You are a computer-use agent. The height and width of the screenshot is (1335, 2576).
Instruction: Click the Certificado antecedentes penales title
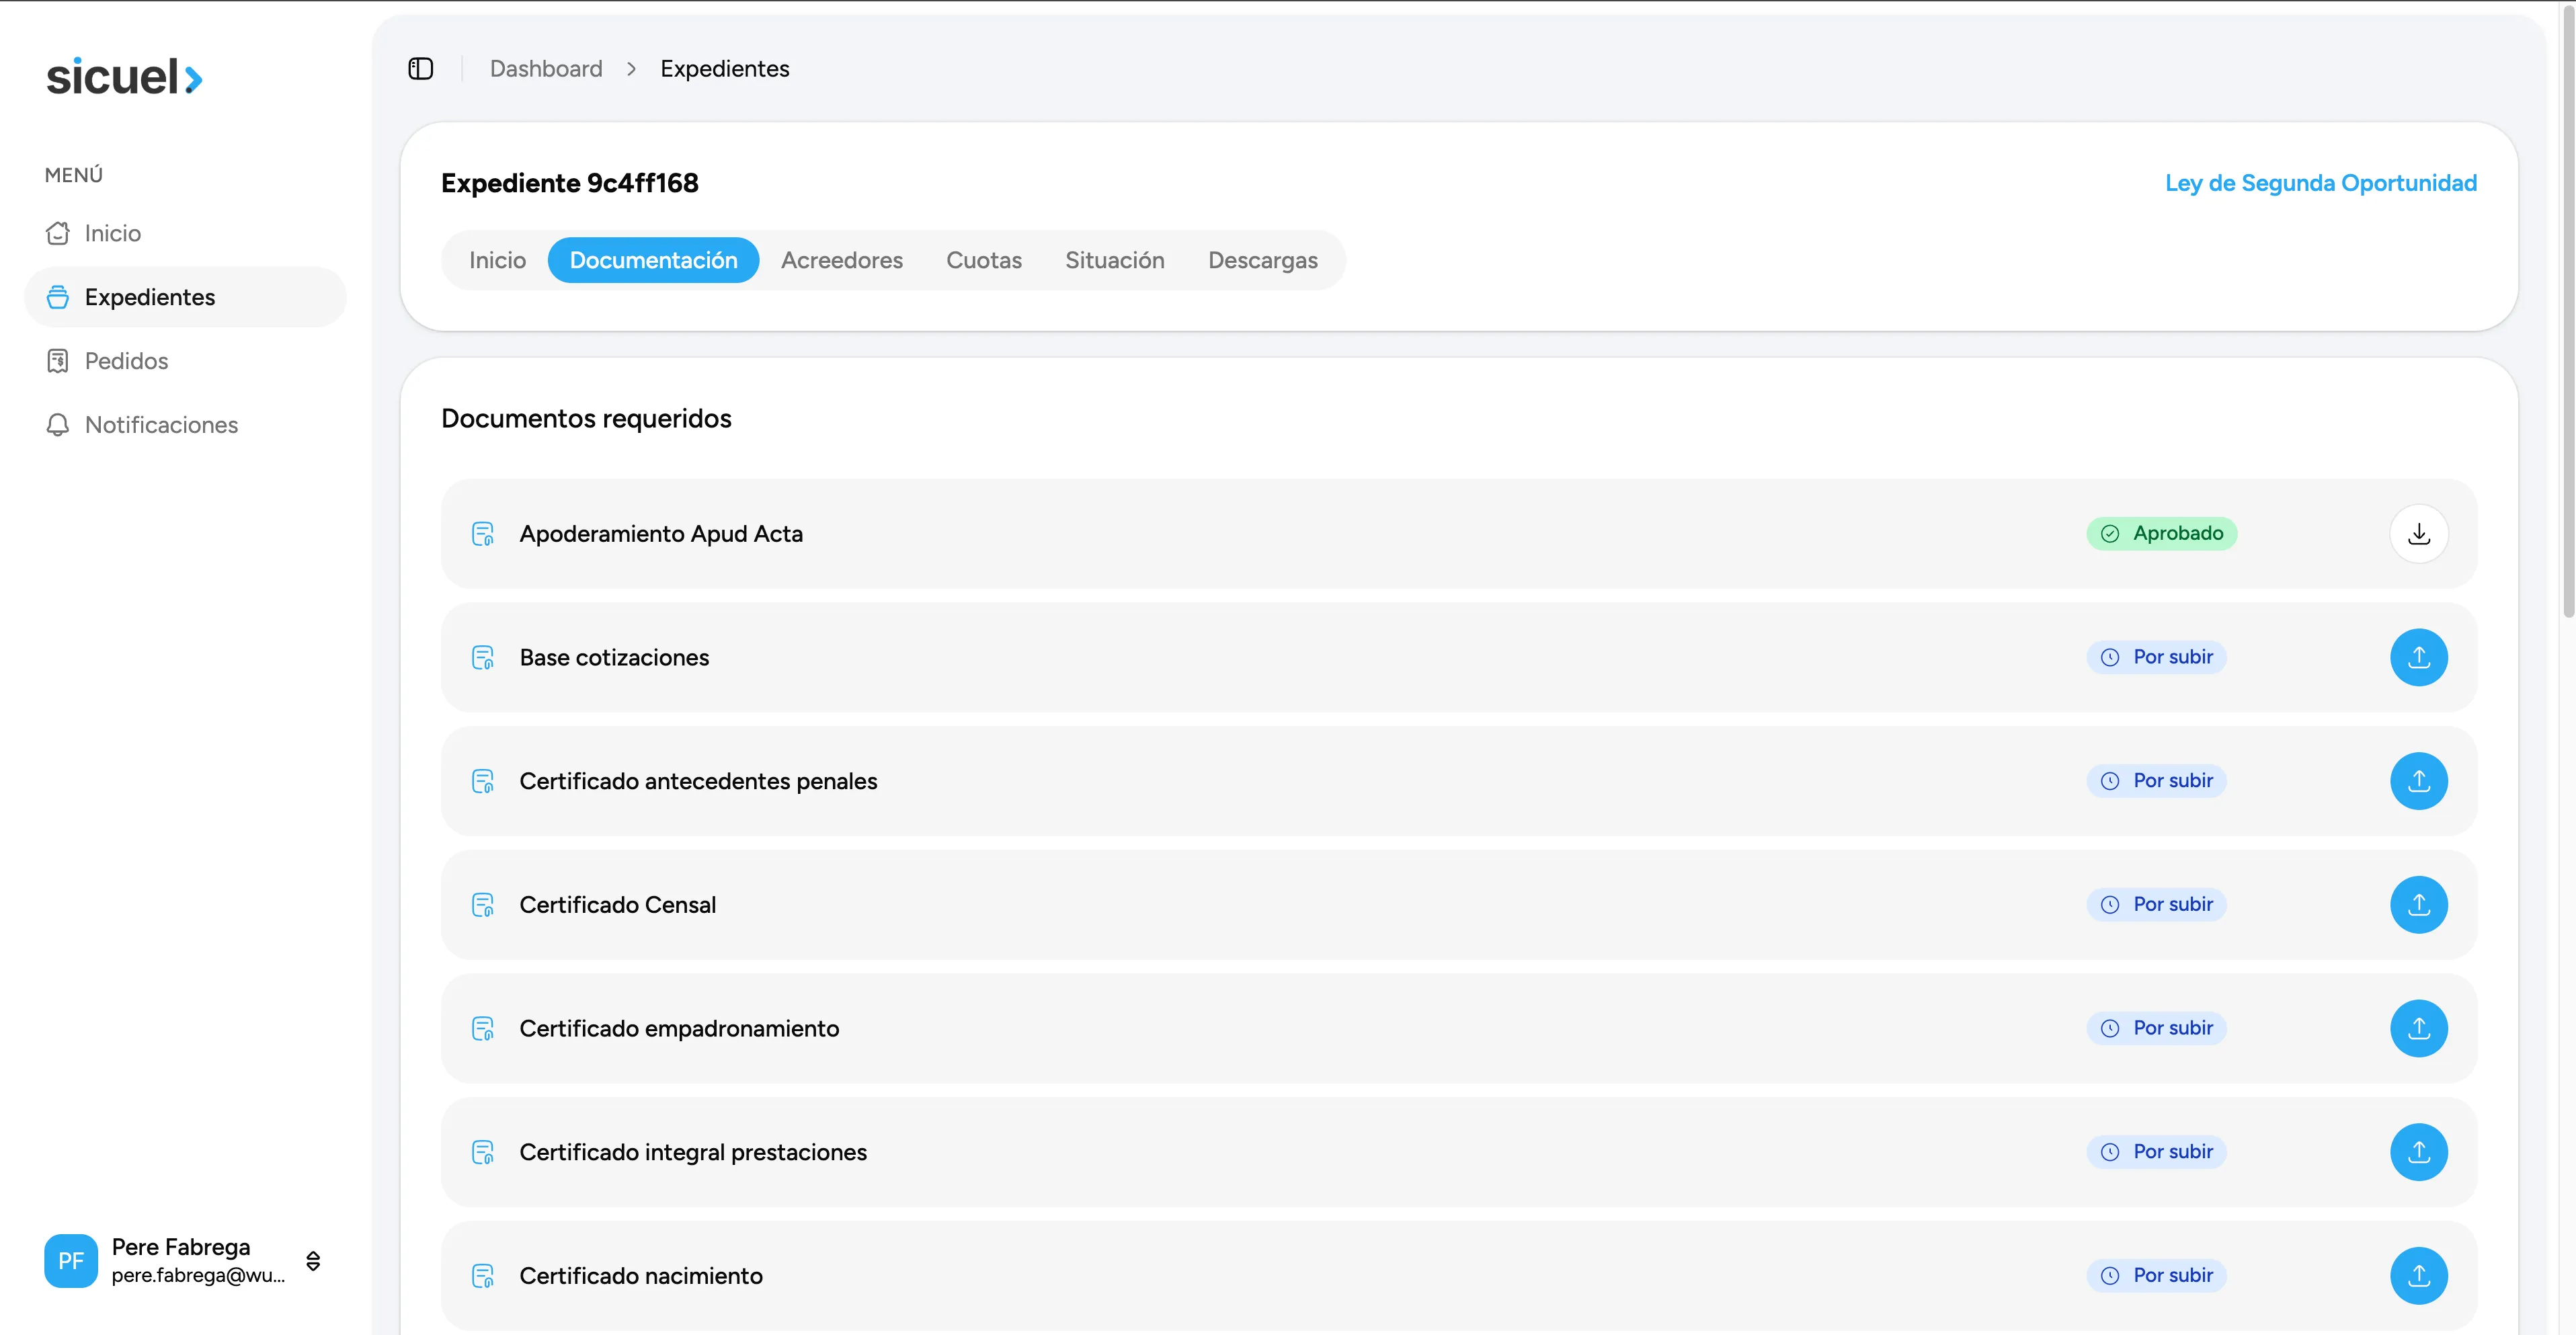[x=698, y=781]
